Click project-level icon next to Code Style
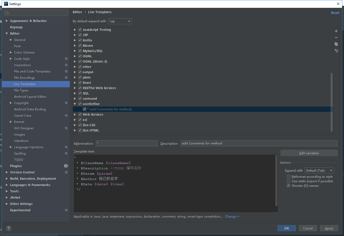Screen dimensions: 344x236 pyautogui.click(x=66, y=59)
